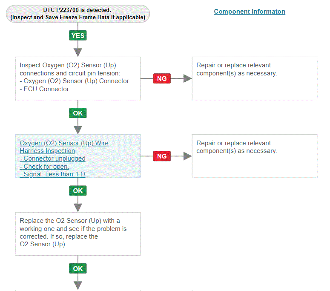Click the first green OK label
The width and height of the screenshot is (330, 291).
click(78, 113)
